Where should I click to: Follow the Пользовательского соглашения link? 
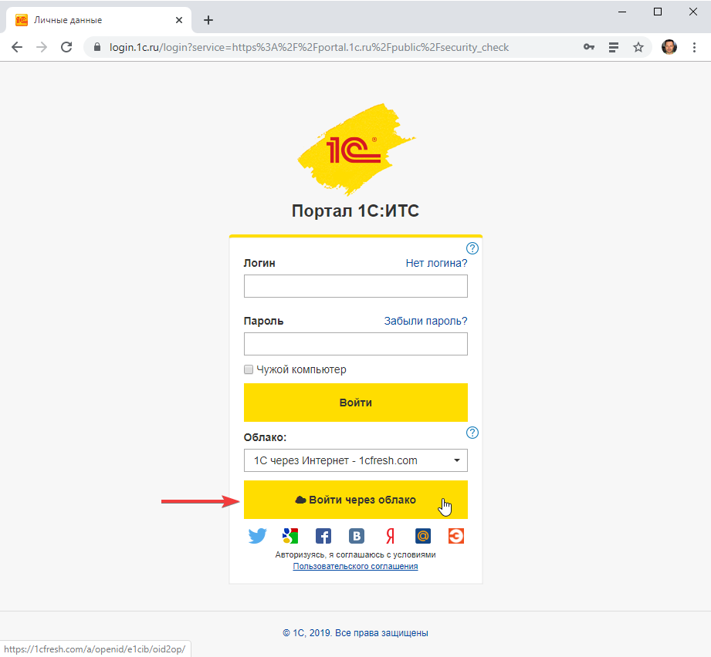click(355, 566)
